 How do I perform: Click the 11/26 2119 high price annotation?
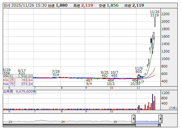pyautogui.click(x=154, y=14)
